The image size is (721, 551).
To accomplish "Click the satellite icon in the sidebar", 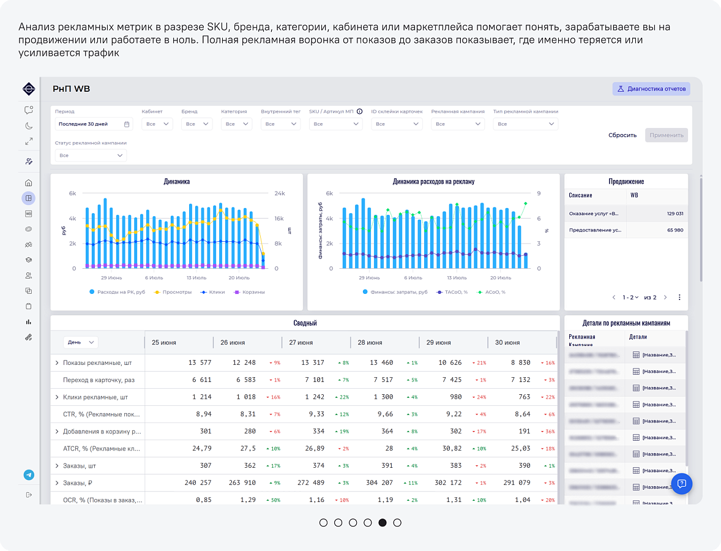I will tap(29, 337).
